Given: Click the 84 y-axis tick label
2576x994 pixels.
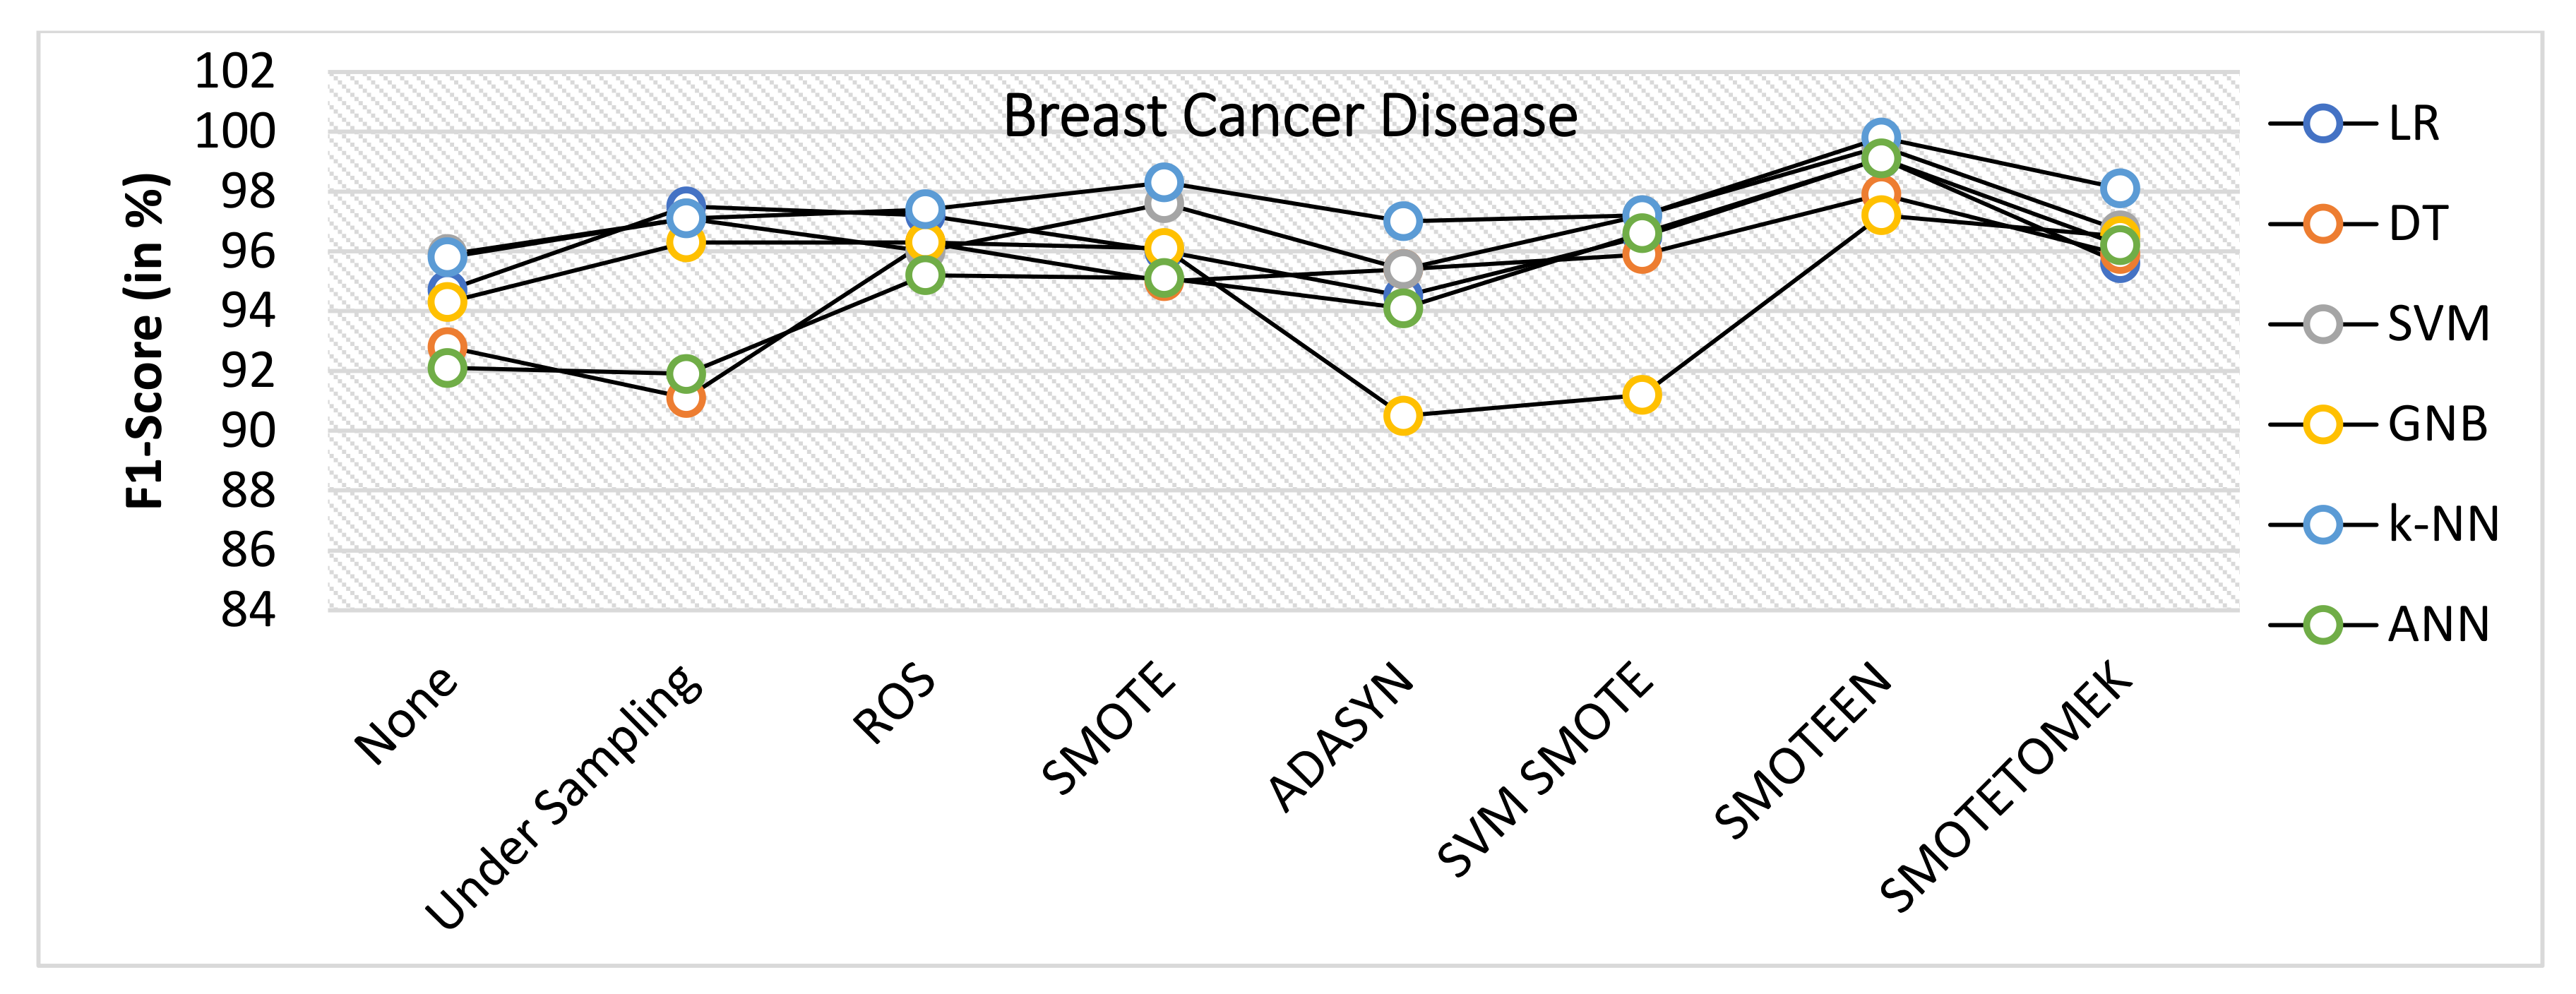Looking at the screenshot, I should point(247,610).
